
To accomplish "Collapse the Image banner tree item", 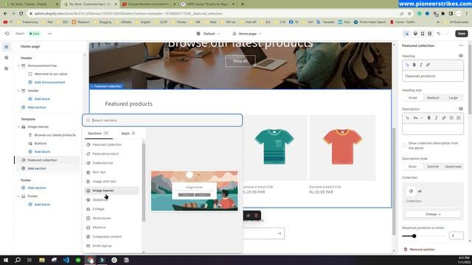I will [18, 127].
